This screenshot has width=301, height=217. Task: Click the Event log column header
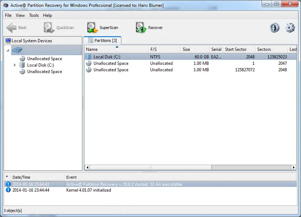pyautogui.click(x=181, y=177)
